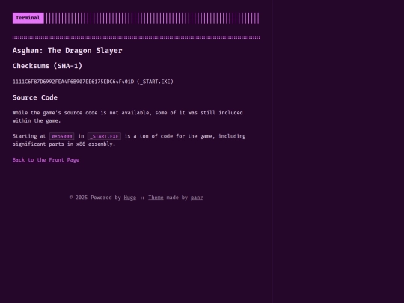Select the Checksums (SHA-1) heading
Viewport: 404px width, 303px height.
click(x=47, y=66)
